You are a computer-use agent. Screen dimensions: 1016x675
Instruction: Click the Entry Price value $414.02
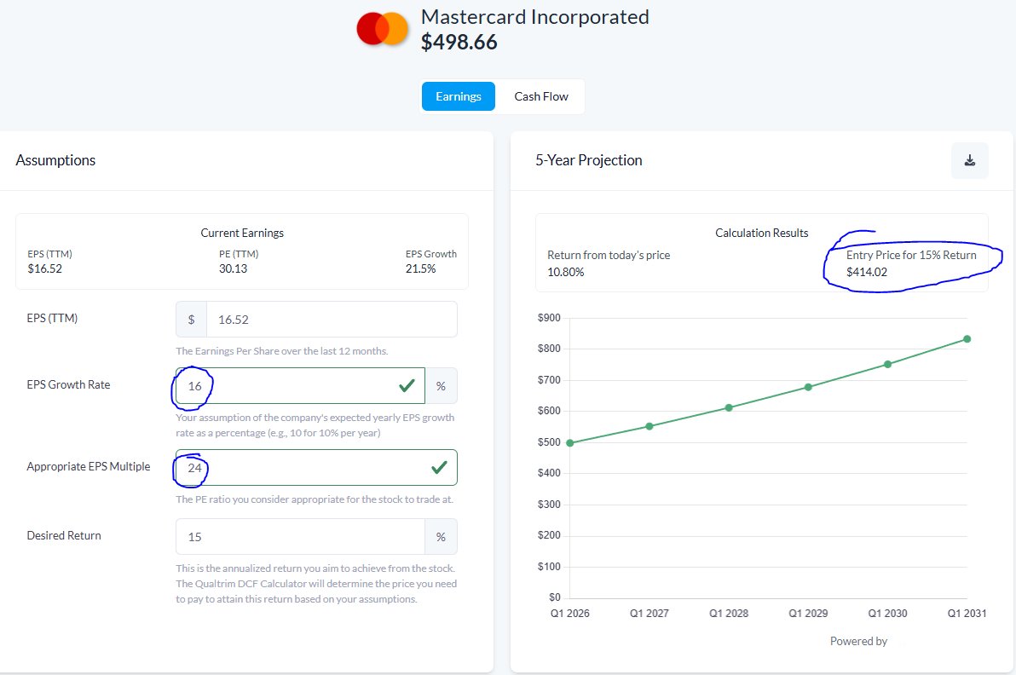point(867,272)
